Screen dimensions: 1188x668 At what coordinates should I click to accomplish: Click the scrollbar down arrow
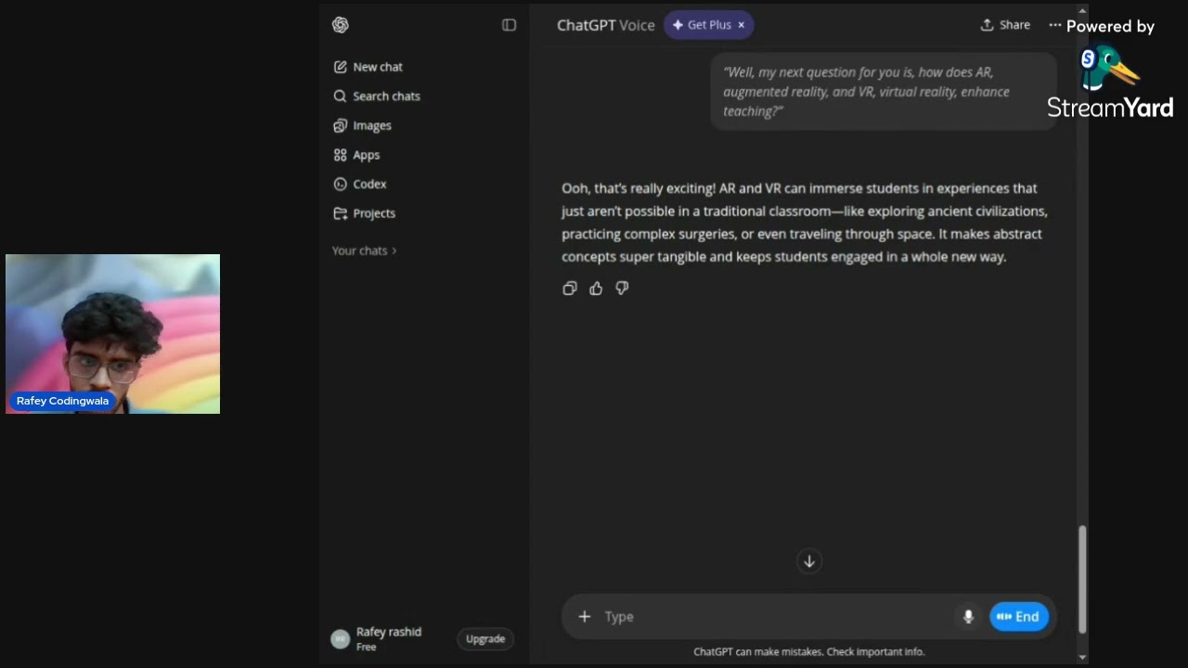pos(1082,658)
